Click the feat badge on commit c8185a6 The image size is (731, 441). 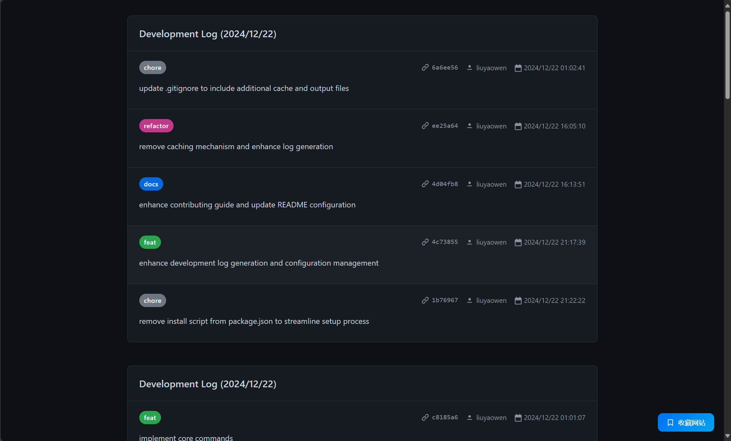[x=150, y=417]
